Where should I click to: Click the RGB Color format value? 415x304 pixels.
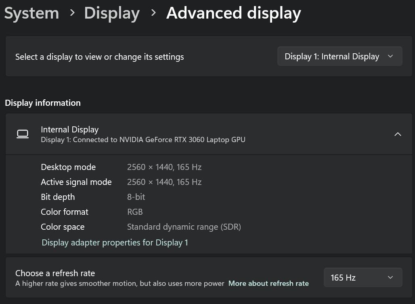[x=135, y=212]
